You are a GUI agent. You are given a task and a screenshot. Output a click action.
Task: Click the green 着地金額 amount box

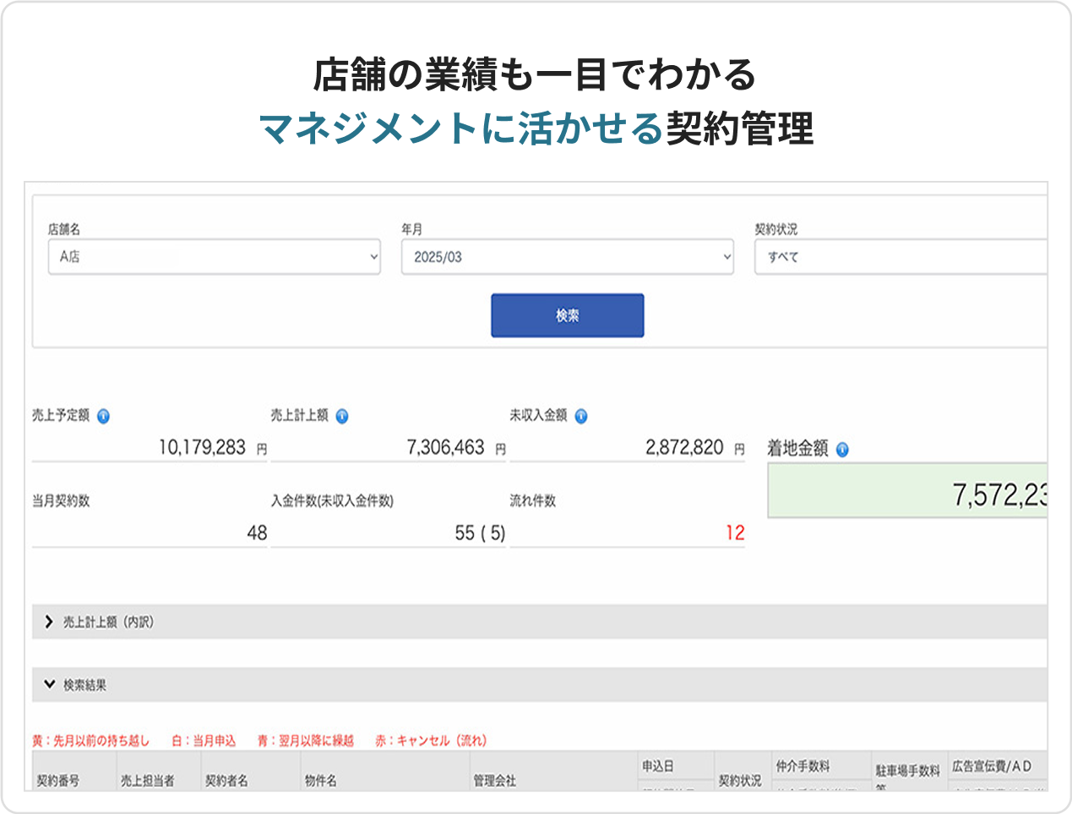click(908, 491)
